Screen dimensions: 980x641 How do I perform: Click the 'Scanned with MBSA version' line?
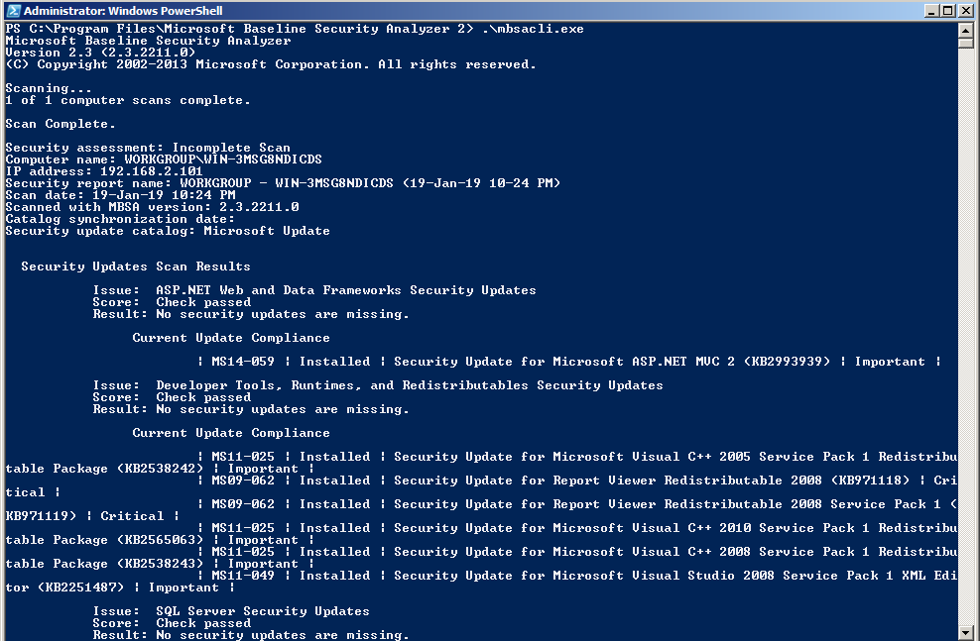click(x=152, y=207)
